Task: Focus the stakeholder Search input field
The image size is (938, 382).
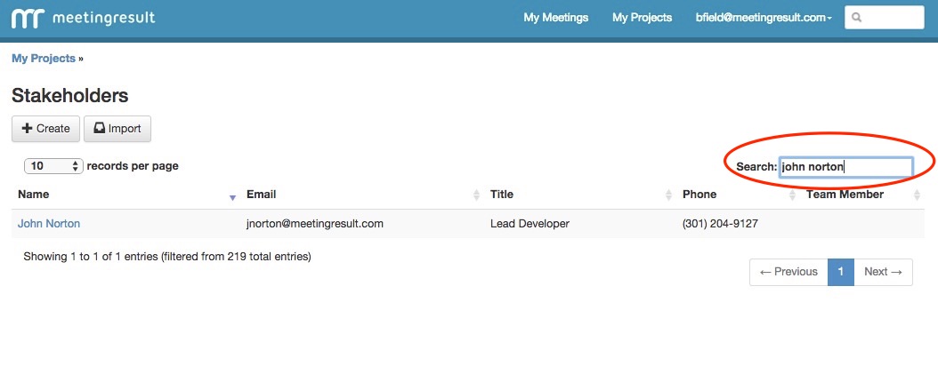Action: pos(845,166)
